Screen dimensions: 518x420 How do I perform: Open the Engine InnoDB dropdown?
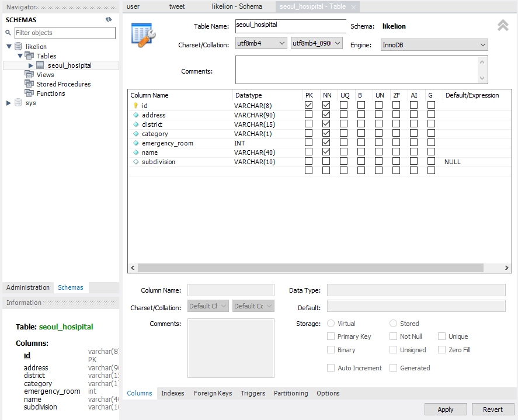[x=433, y=45]
